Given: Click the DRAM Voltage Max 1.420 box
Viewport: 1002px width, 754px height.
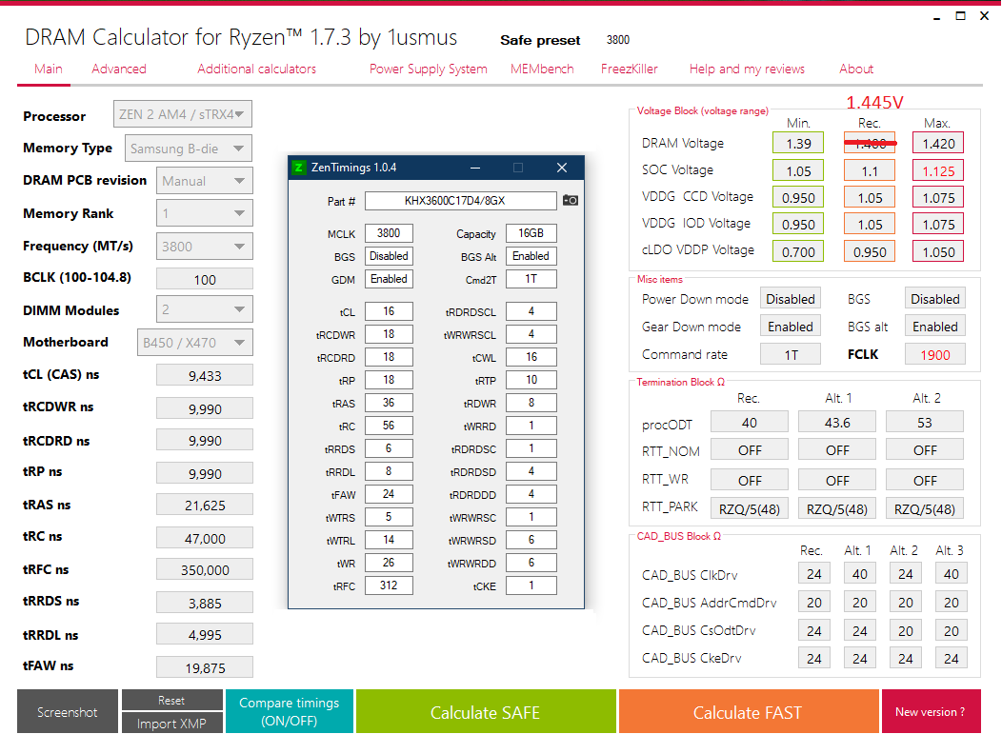Looking at the screenshot, I should click(938, 143).
